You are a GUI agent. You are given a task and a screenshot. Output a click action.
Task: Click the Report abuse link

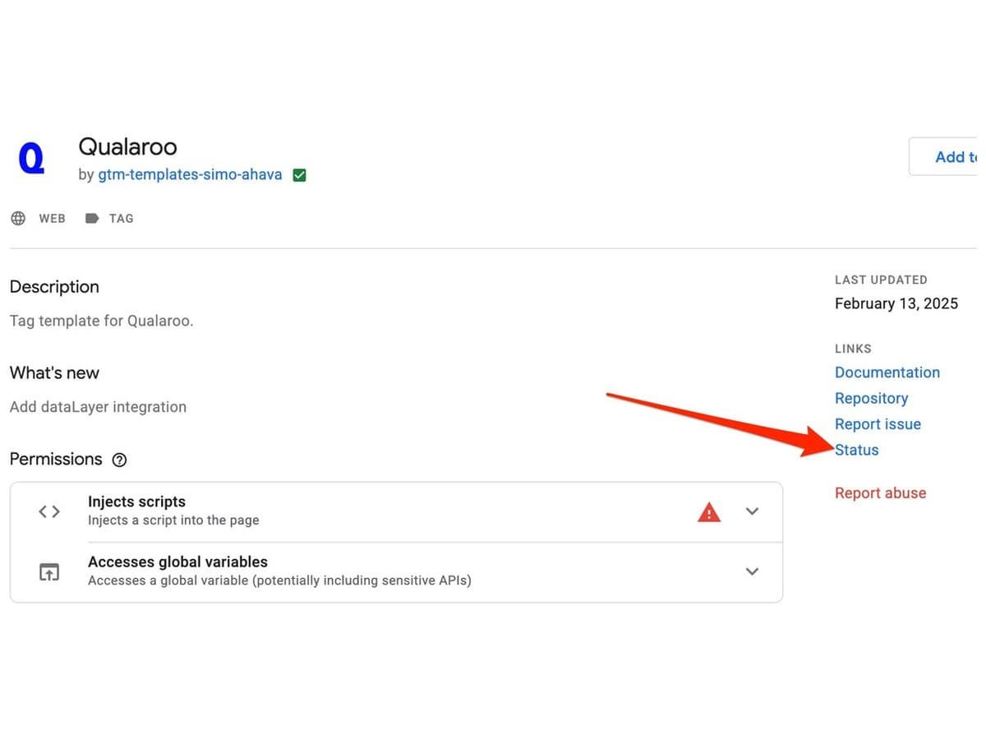coord(880,493)
